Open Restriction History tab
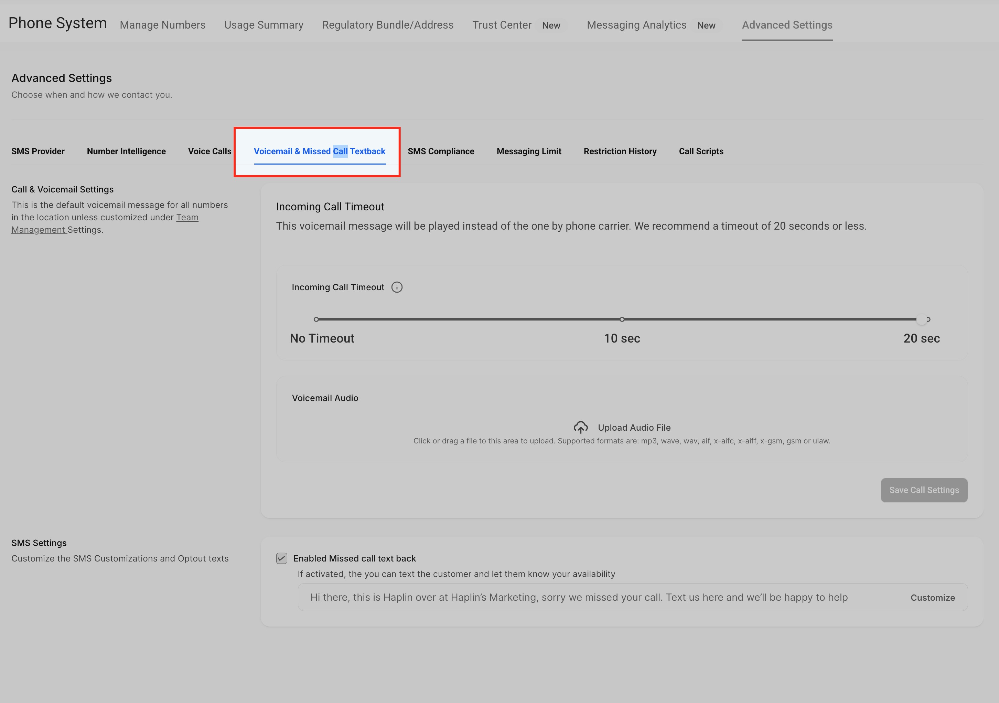The image size is (999, 703). point(620,151)
